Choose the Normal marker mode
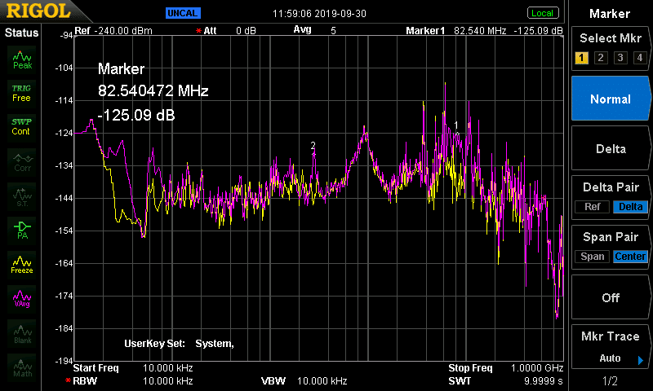The image size is (653, 391). 610,99
